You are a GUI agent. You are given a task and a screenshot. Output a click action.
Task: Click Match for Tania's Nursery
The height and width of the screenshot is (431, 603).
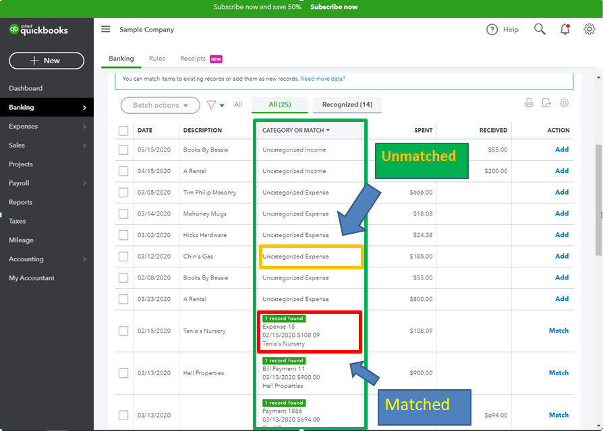point(558,331)
